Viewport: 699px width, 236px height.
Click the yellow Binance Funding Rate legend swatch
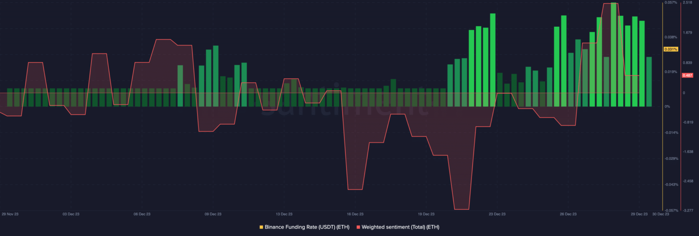tap(261, 227)
